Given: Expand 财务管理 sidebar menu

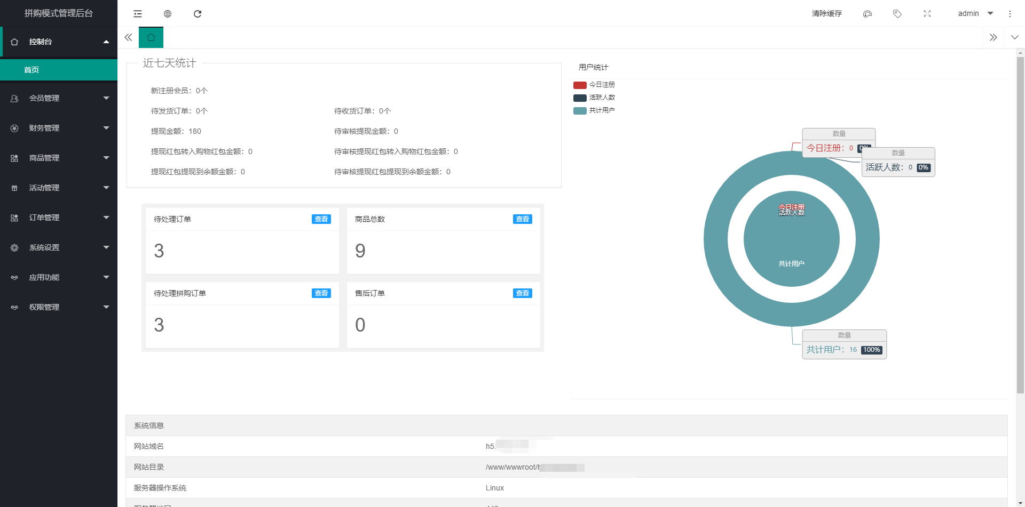Looking at the screenshot, I should [x=59, y=128].
